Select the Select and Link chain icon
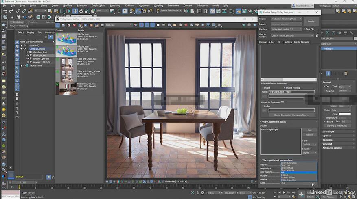 click(x=18, y=11)
